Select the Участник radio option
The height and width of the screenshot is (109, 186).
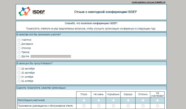19,40
